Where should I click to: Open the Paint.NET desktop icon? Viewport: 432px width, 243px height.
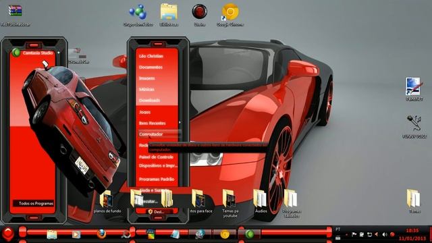coord(413,86)
